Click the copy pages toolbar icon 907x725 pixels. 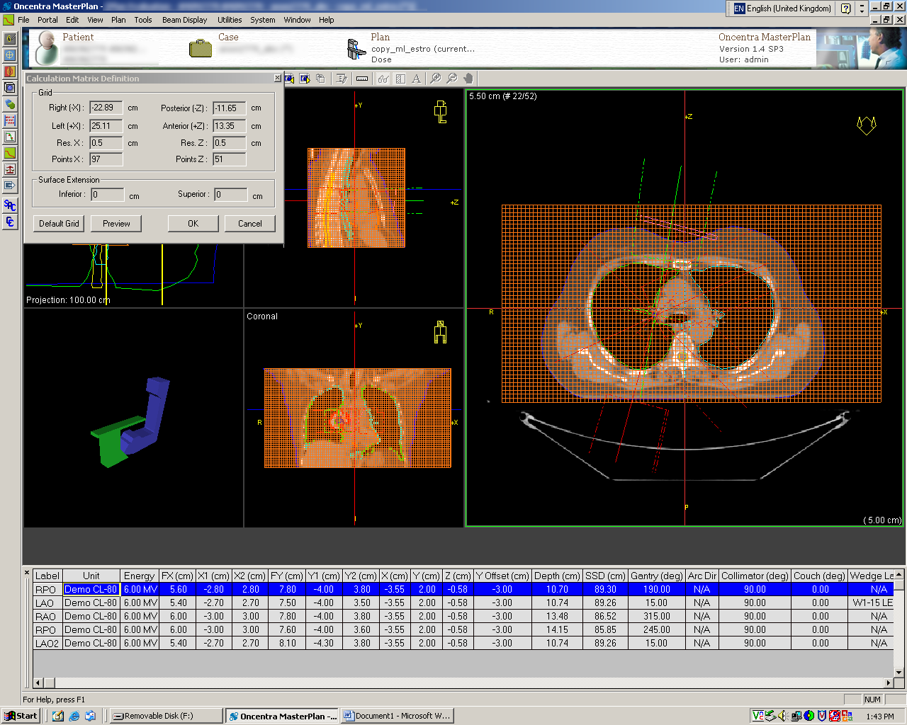(321, 79)
